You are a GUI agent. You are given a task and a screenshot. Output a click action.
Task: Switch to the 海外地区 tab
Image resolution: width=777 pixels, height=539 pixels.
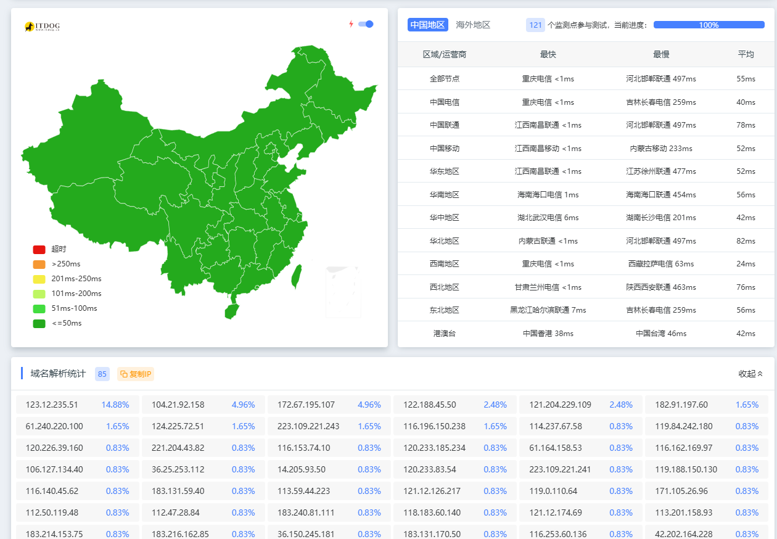[x=473, y=25]
